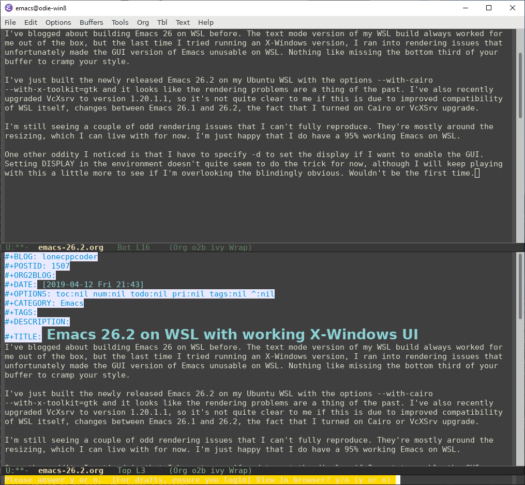Viewport: 525px width, 485px height.
Task: Click the lower pane's scrollbar thumb
Action: coord(520,287)
